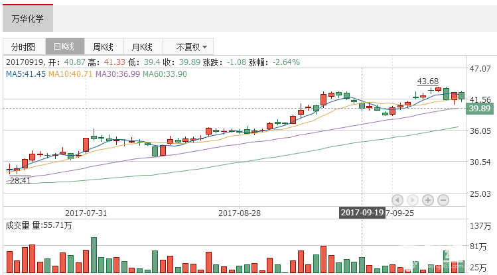Click the 2017-07-31 date axis label
This screenshot has width=497, height=275.
(86, 213)
